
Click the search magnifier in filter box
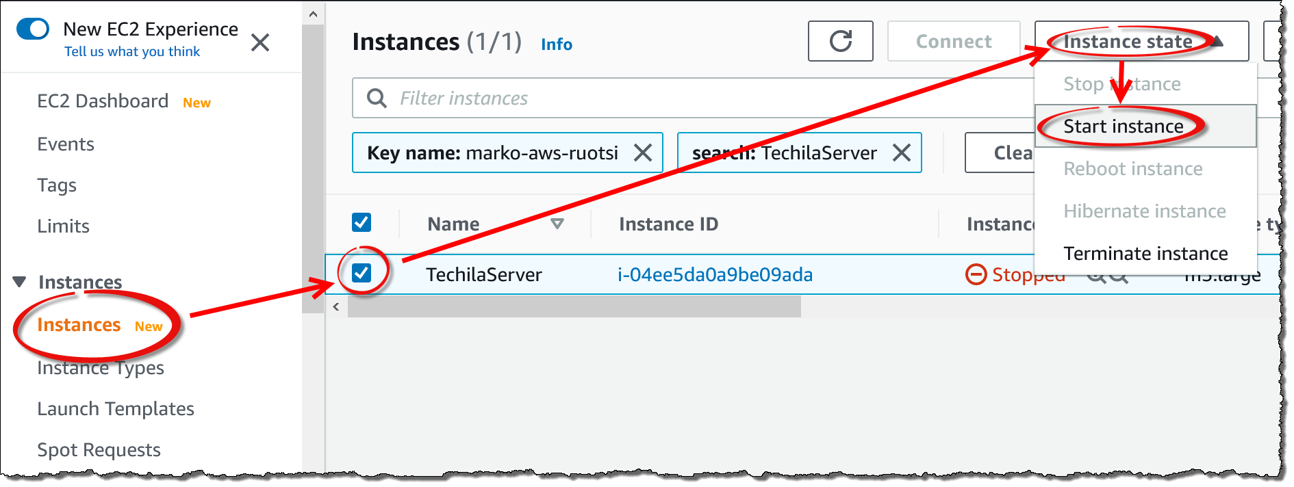click(x=377, y=98)
